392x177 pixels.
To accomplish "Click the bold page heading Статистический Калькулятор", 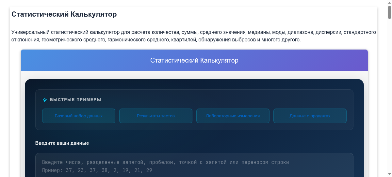I will [x=64, y=14].
